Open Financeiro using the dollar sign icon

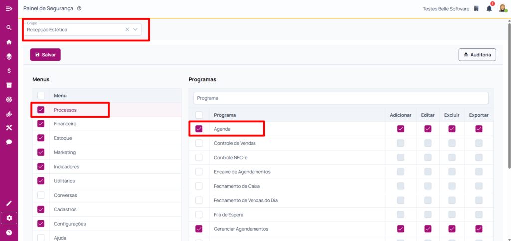tap(9, 71)
